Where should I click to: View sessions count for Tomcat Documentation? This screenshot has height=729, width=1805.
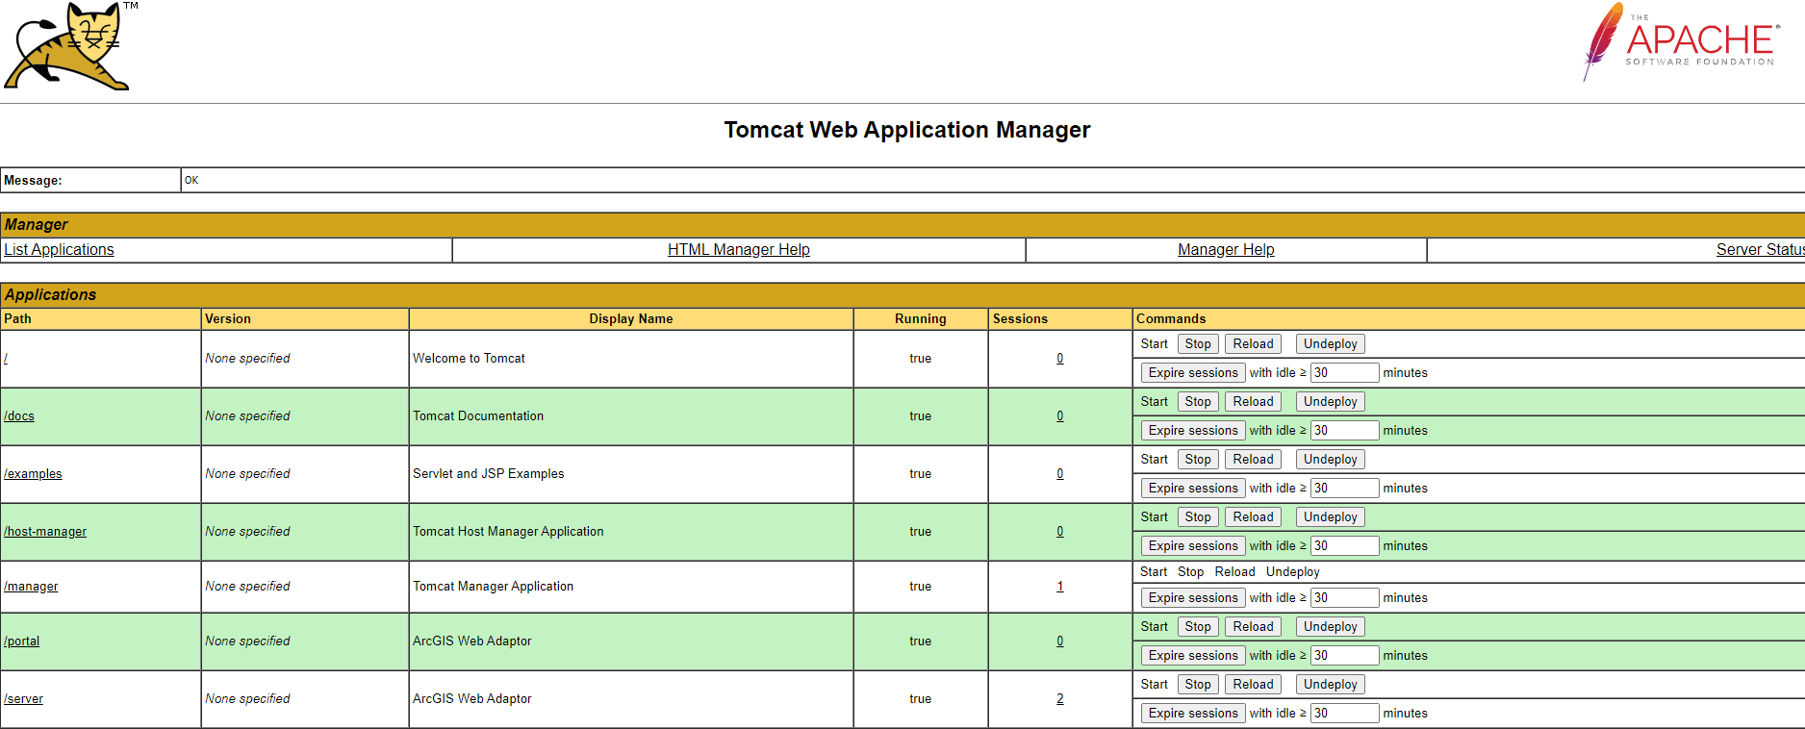1060,416
